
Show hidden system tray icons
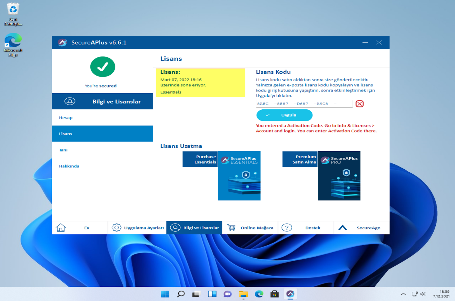pos(403,294)
